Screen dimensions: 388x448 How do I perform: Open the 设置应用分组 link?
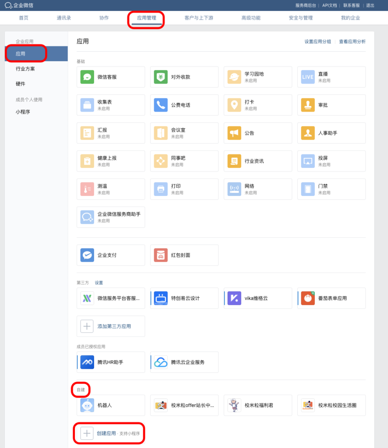(x=318, y=42)
